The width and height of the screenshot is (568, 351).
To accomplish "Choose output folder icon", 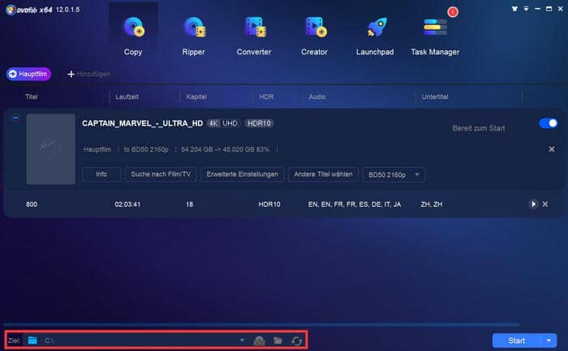I will 278,340.
